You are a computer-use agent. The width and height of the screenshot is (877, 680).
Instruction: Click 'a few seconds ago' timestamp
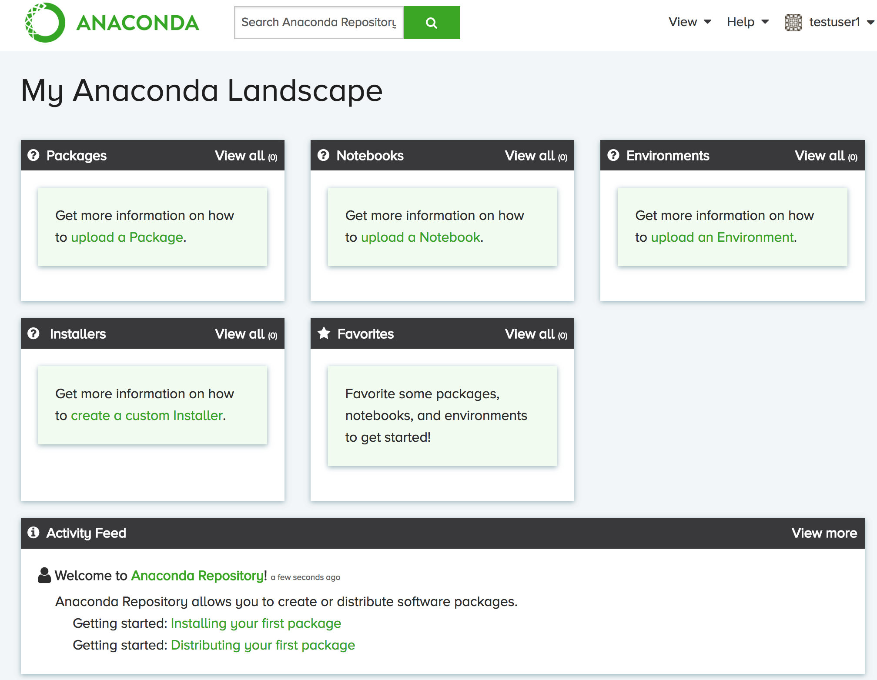pos(305,577)
